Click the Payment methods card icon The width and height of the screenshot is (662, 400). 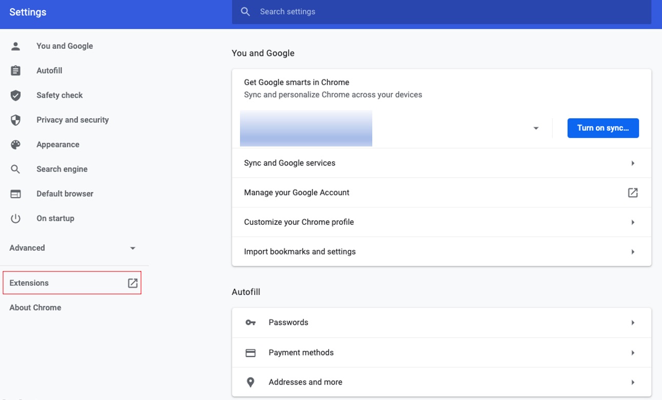click(250, 352)
